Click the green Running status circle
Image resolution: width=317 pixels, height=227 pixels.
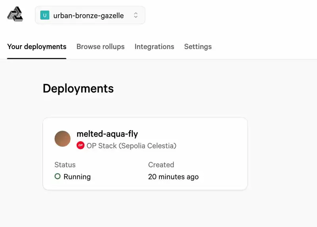pyautogui.click(x=57, y=176)
